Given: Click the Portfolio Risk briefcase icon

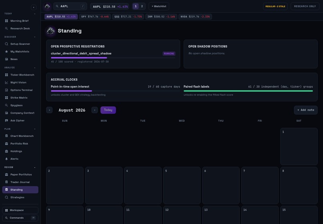Looking at the screenshot, I should point(6,144).
